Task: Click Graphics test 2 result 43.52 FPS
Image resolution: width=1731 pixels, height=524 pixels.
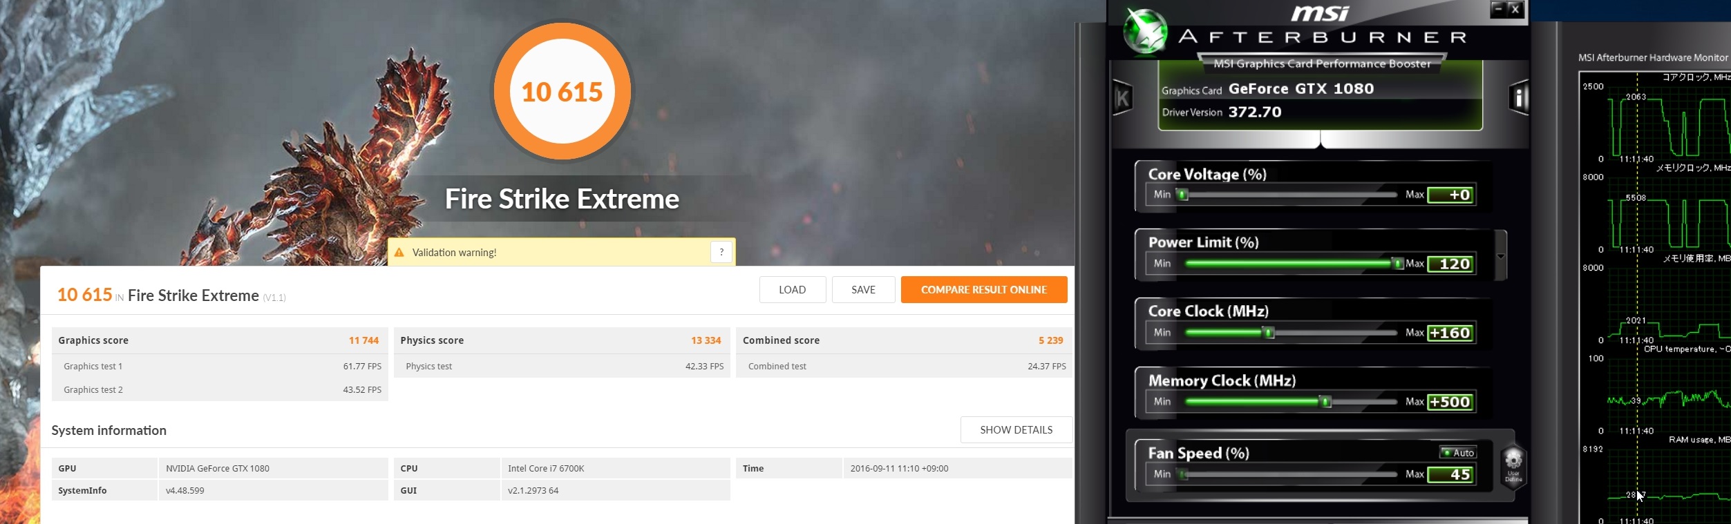Action: click(362, 390)
